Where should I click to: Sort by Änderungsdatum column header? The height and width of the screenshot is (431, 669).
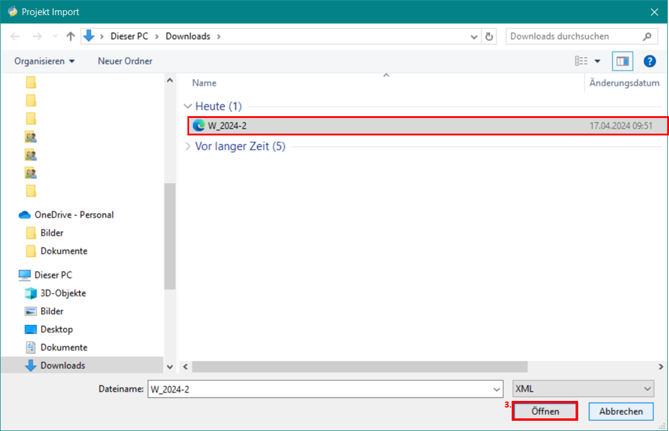tap(624, 83)
